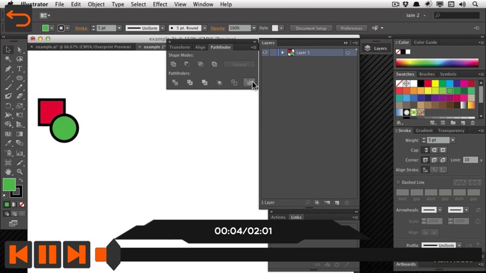The width and height of the screenshot is (486, 273).
Task: Select the Zoom tool in toolbox
Action: (x=19, y=171)
